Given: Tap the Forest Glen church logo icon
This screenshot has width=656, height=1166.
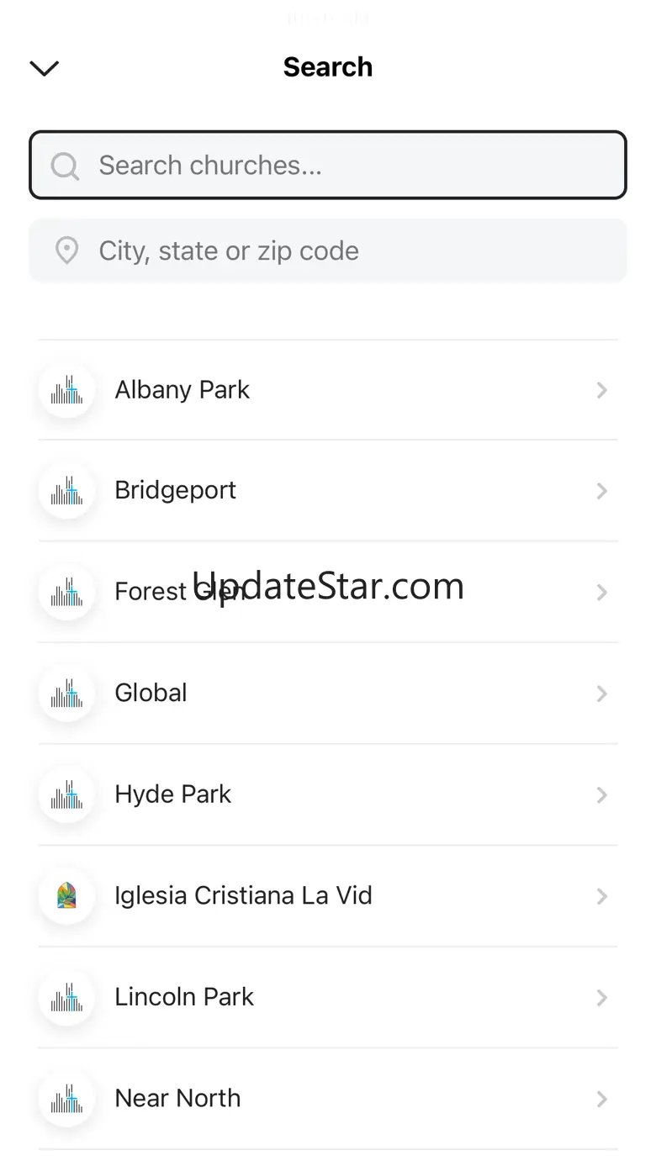Looking at the screenshot, I should pos(66,593).
